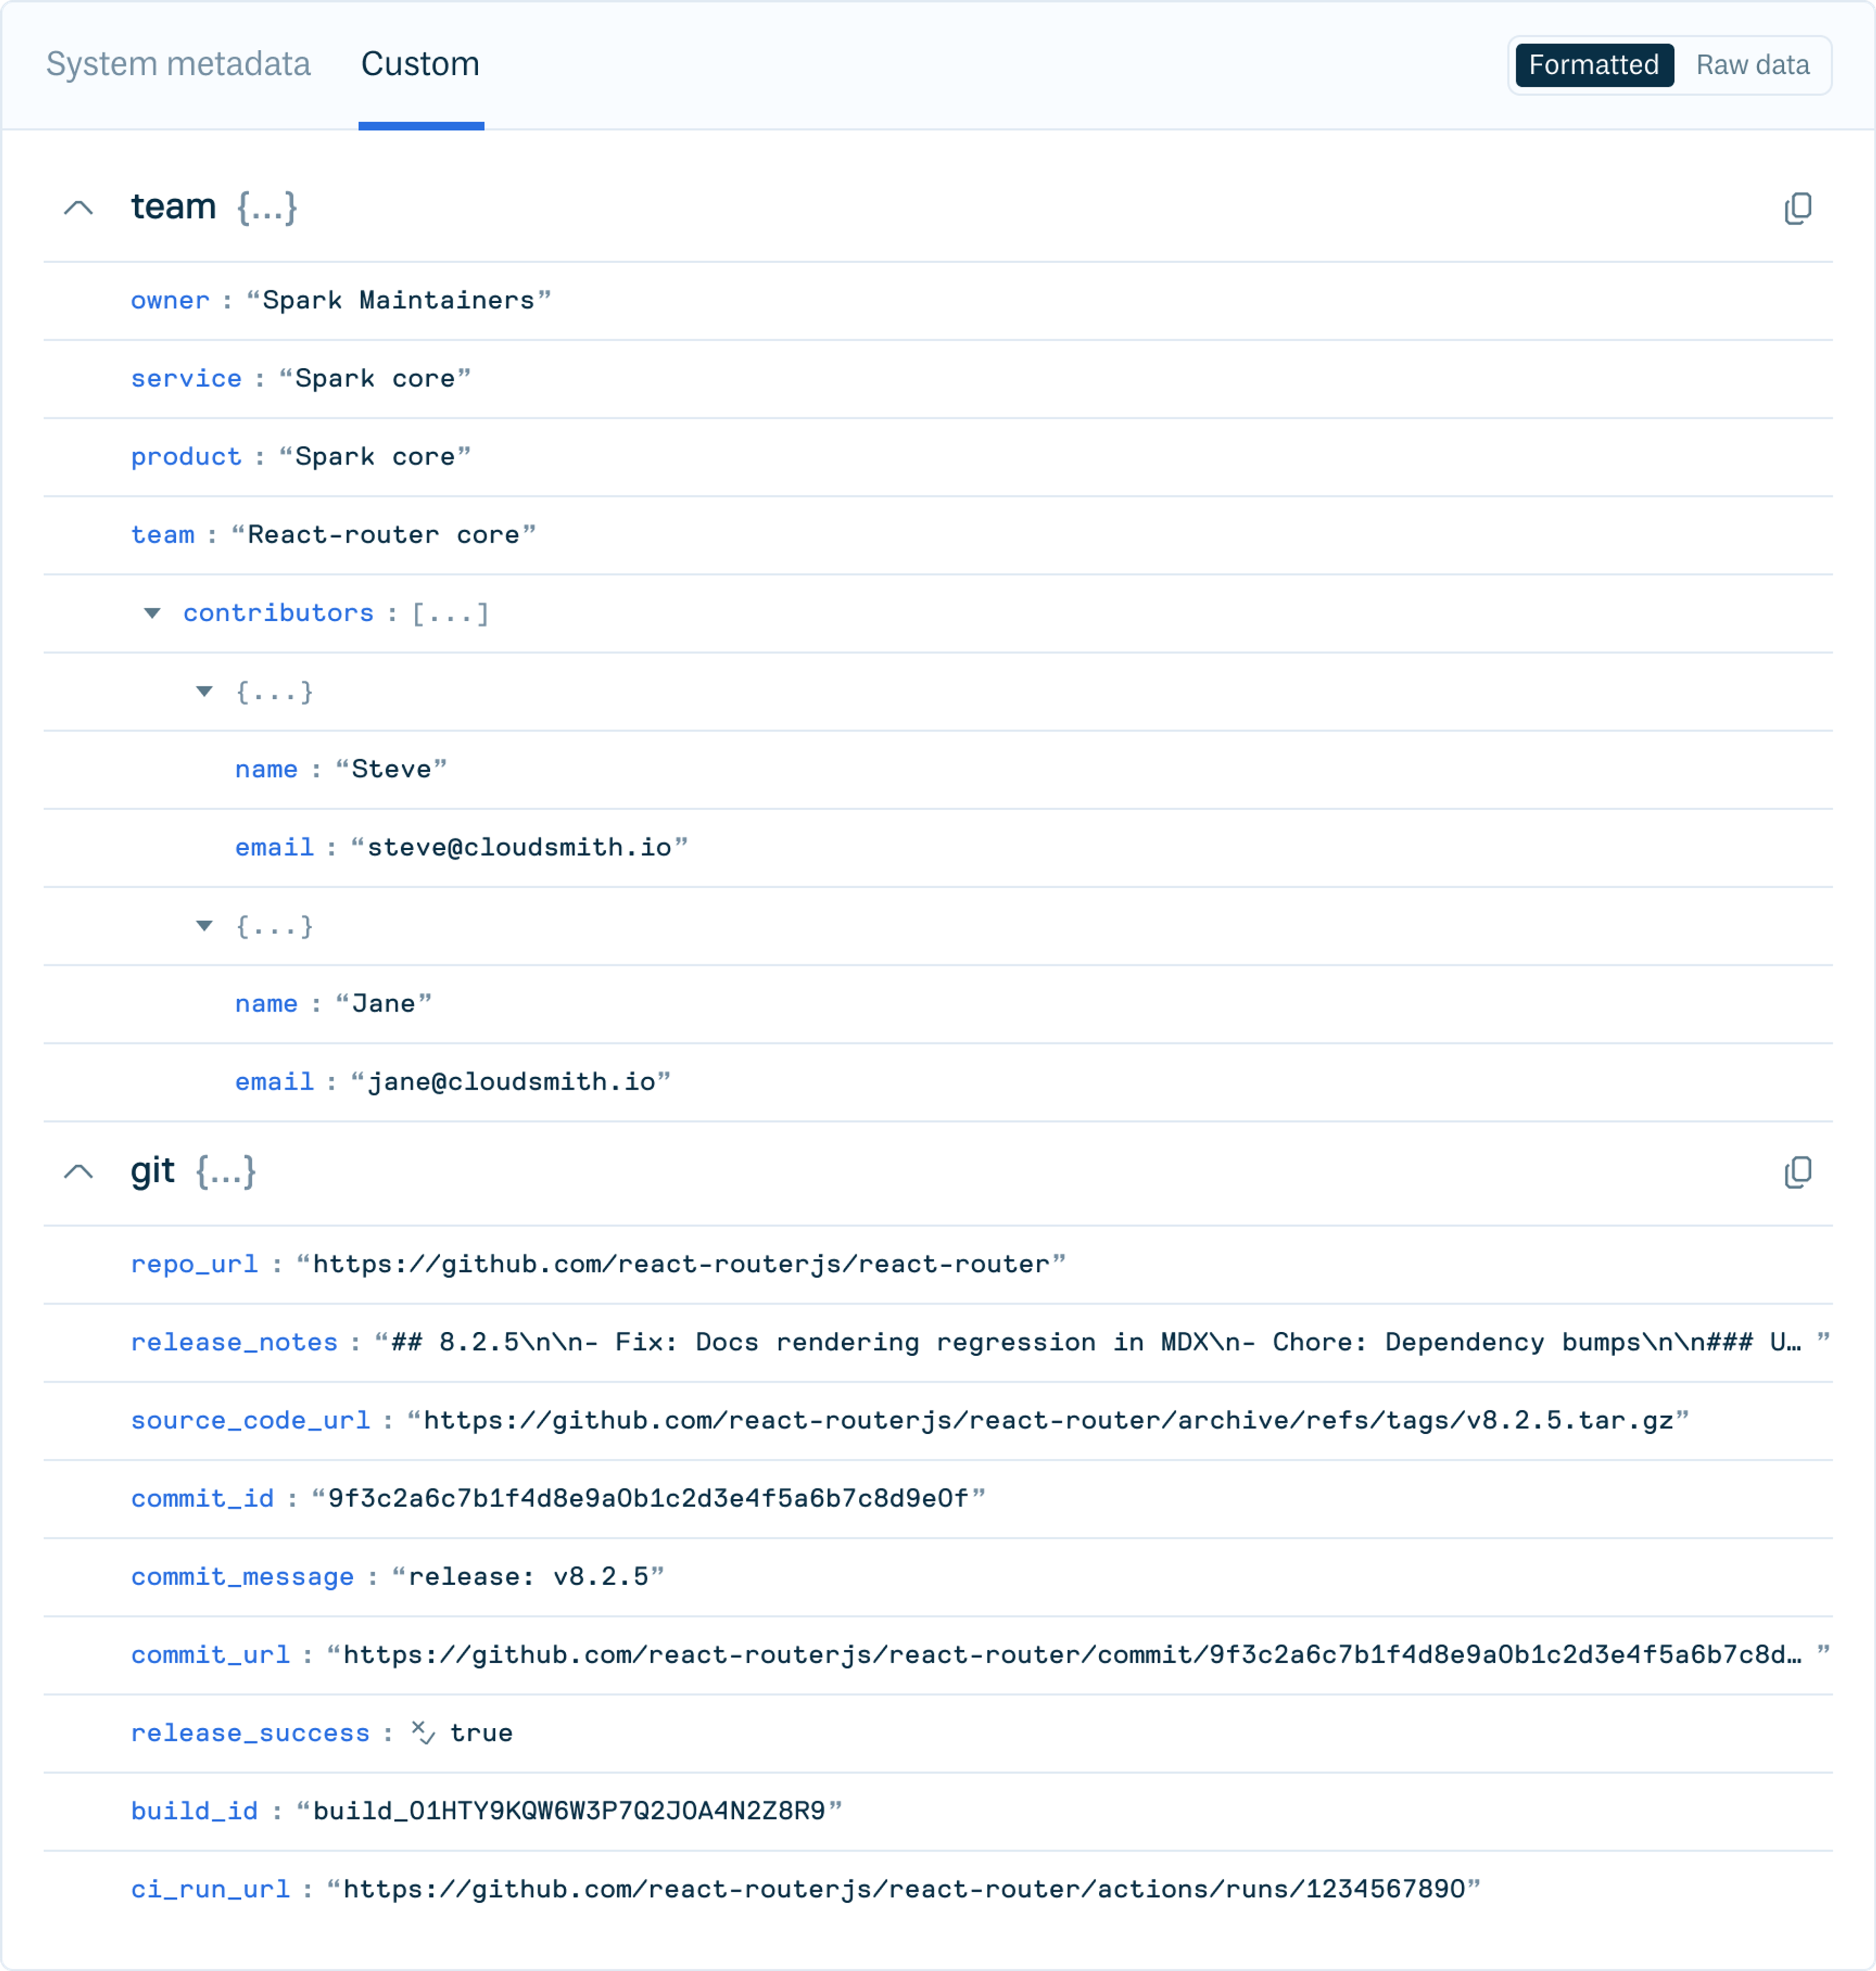Click the "ci_run_url" key label
The height and width of the screenshot is (1971, 1876).
(x=210, y=1888)
